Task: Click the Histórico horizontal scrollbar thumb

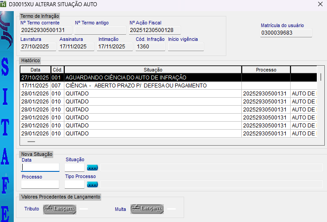Action: click(x=31, y=142)
